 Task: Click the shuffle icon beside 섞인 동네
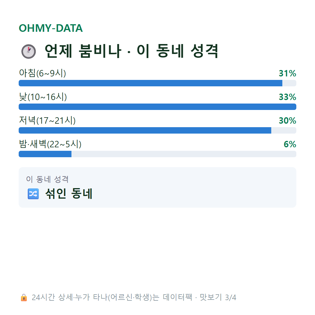[33, 194]
